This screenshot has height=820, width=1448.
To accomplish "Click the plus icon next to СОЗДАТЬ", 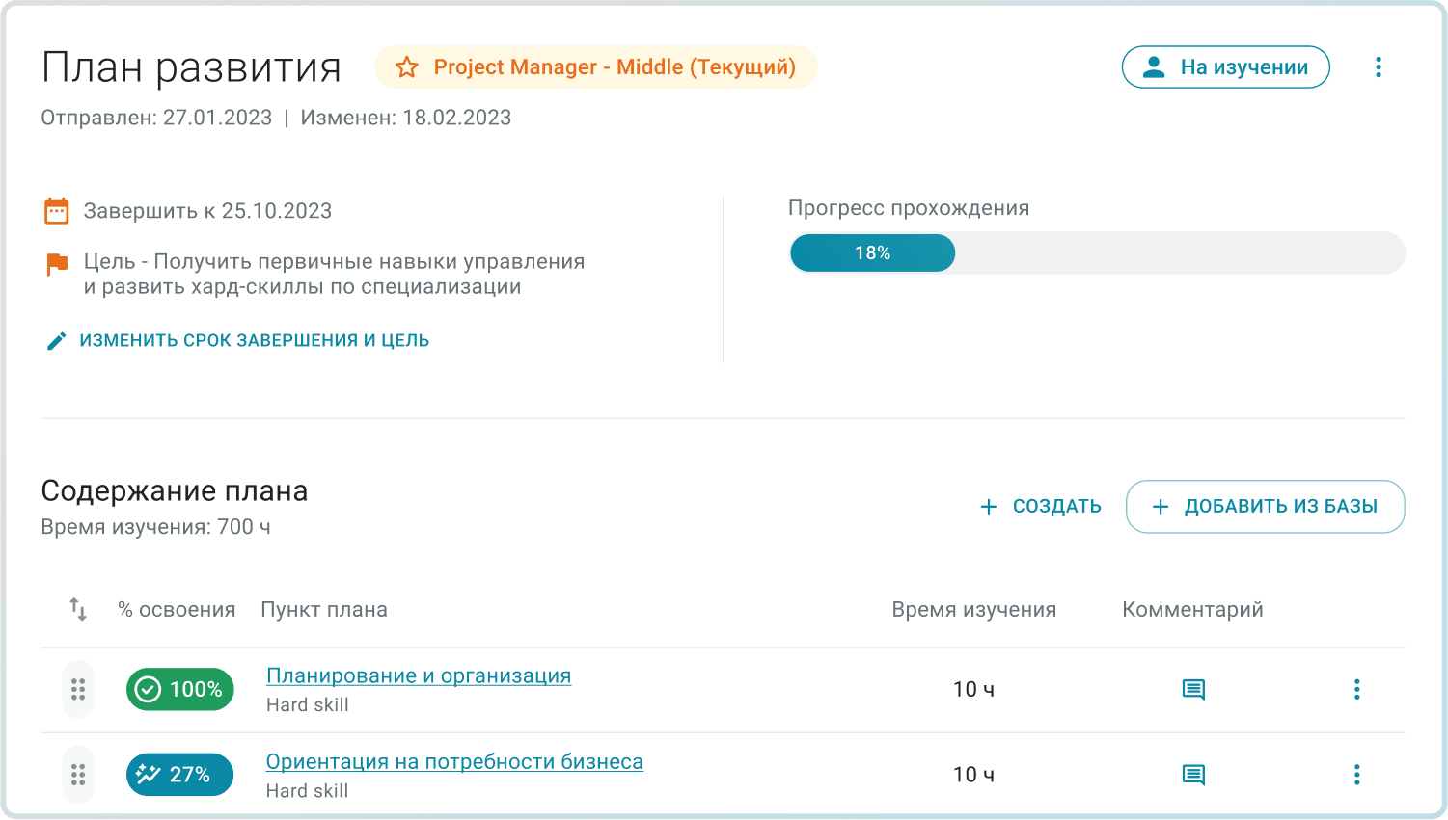I will (988, 506).
